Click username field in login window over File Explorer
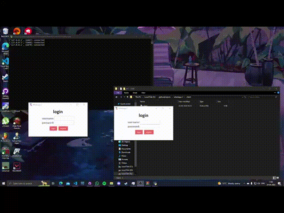 [x=150, y=122]
